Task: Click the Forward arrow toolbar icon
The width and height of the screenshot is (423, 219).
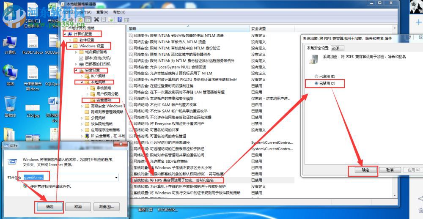Action: point(71,20)
